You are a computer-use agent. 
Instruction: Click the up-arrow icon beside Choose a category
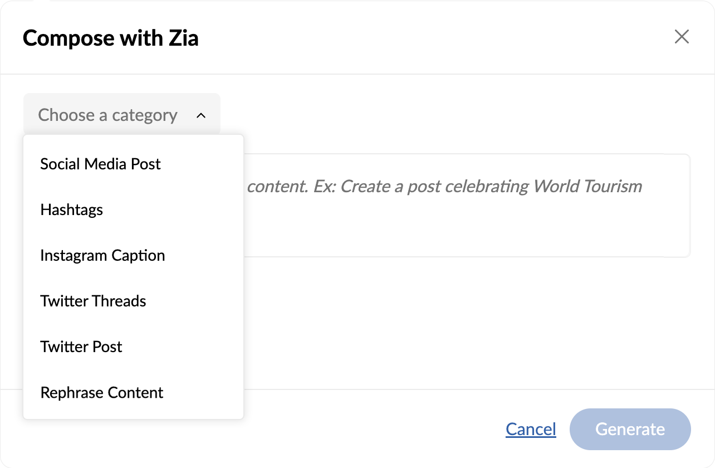point(201,115)
